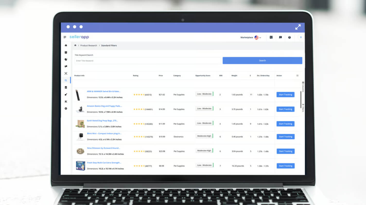The height and width of the screenshot is (205, 366).
Task: Click the Amazon Basics puppy pads thumbnail
Action: (x=80, y=109)
